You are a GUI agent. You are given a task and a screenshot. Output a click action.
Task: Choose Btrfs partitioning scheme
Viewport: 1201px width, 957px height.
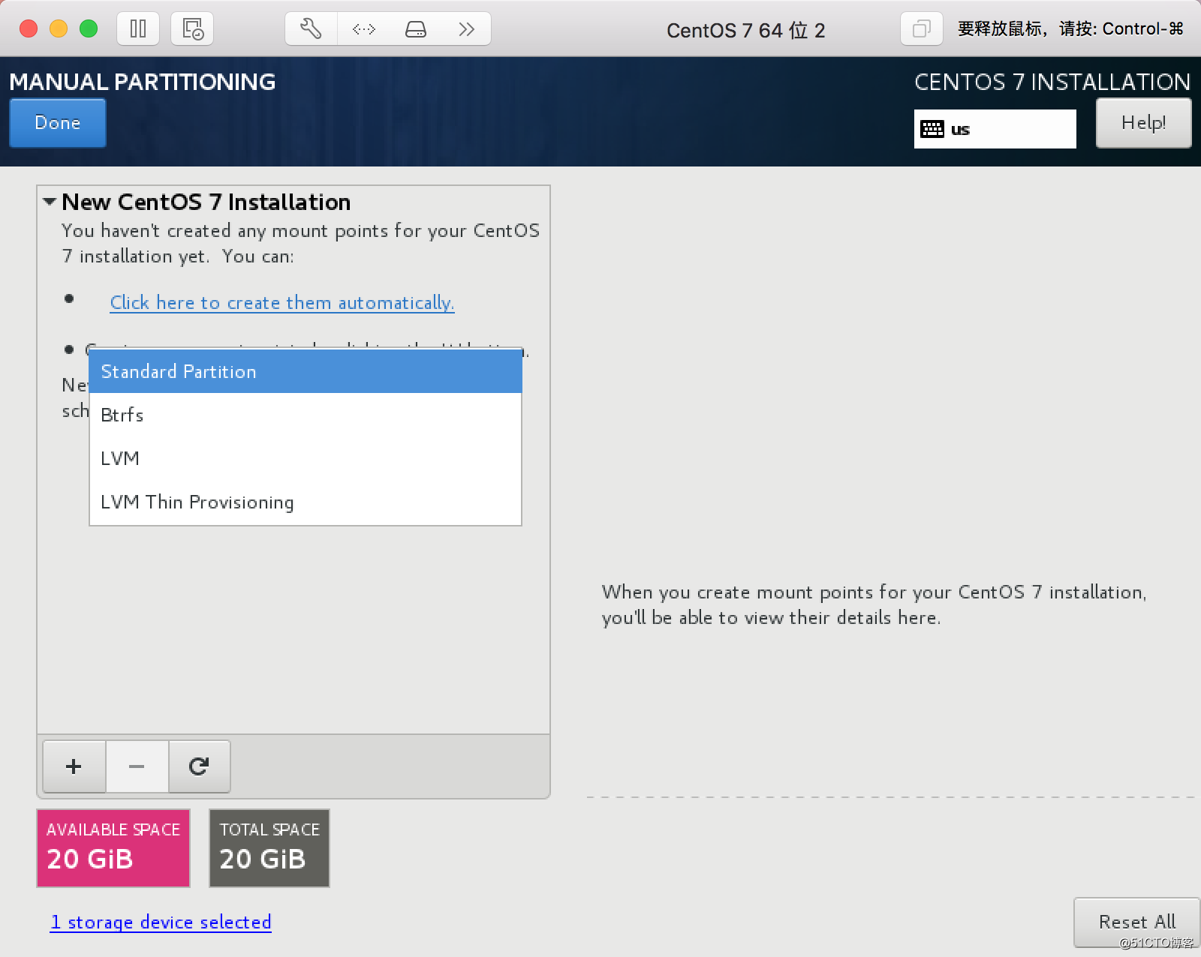306,415
